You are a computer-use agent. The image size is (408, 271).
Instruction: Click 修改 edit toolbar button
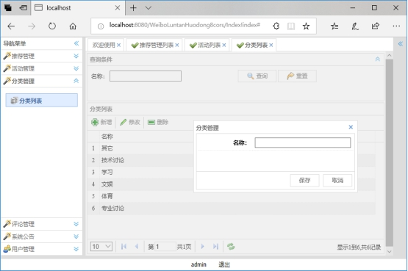click(130, 122)
